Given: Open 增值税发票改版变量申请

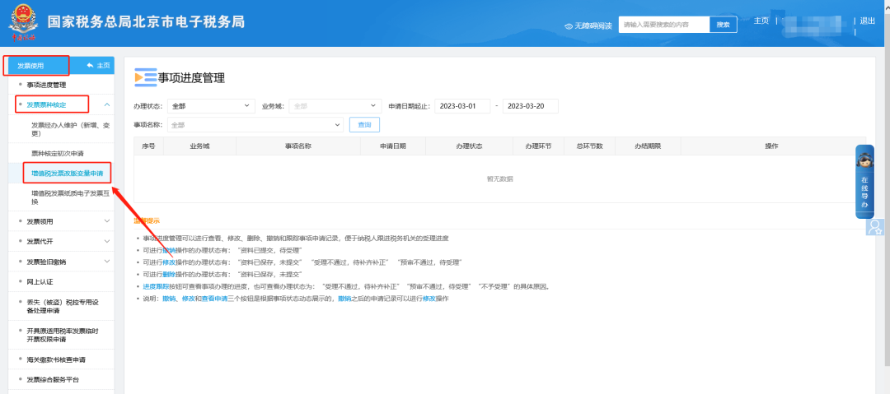Looking at the screenshot, I should 67,173.
